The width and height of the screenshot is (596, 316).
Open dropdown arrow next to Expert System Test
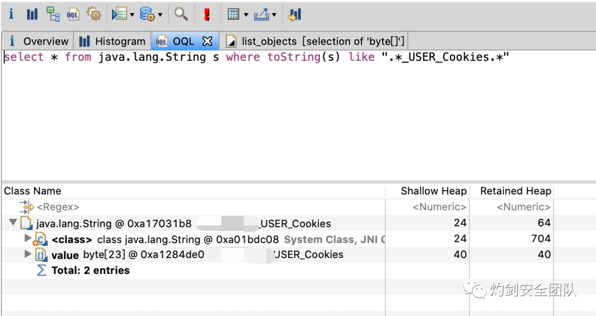[x=132, y=15]
